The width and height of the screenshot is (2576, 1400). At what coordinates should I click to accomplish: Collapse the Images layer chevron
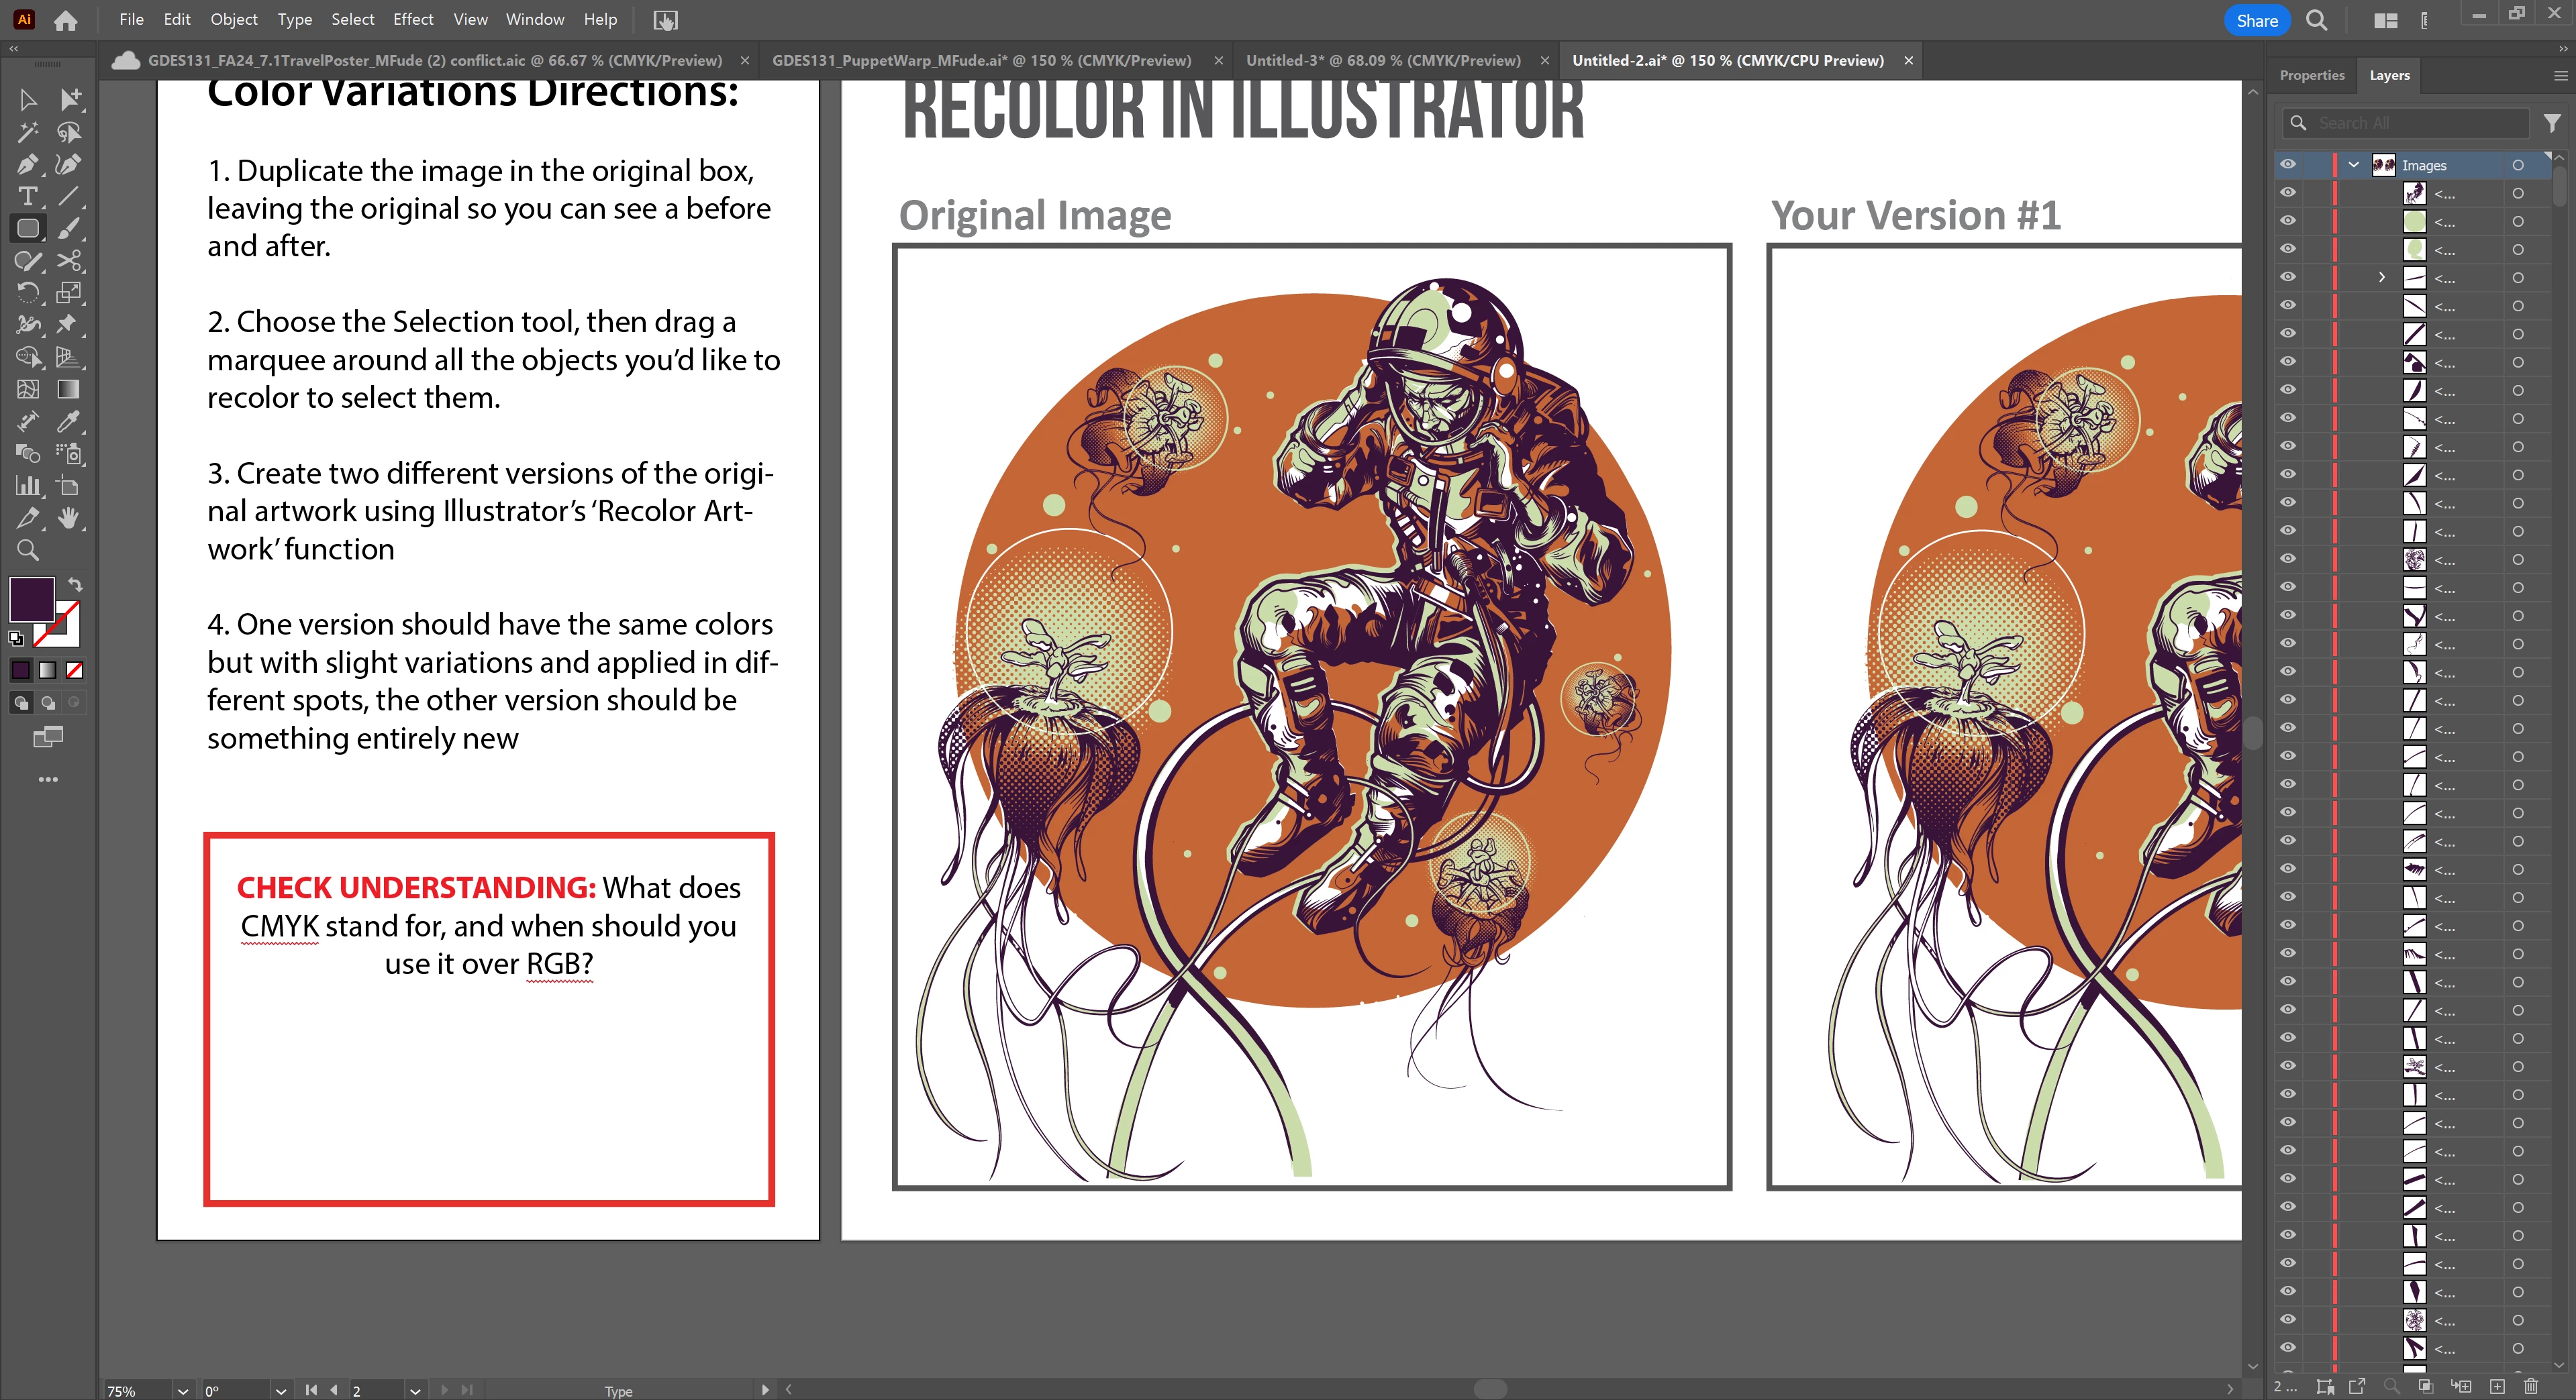point(2353,165)
